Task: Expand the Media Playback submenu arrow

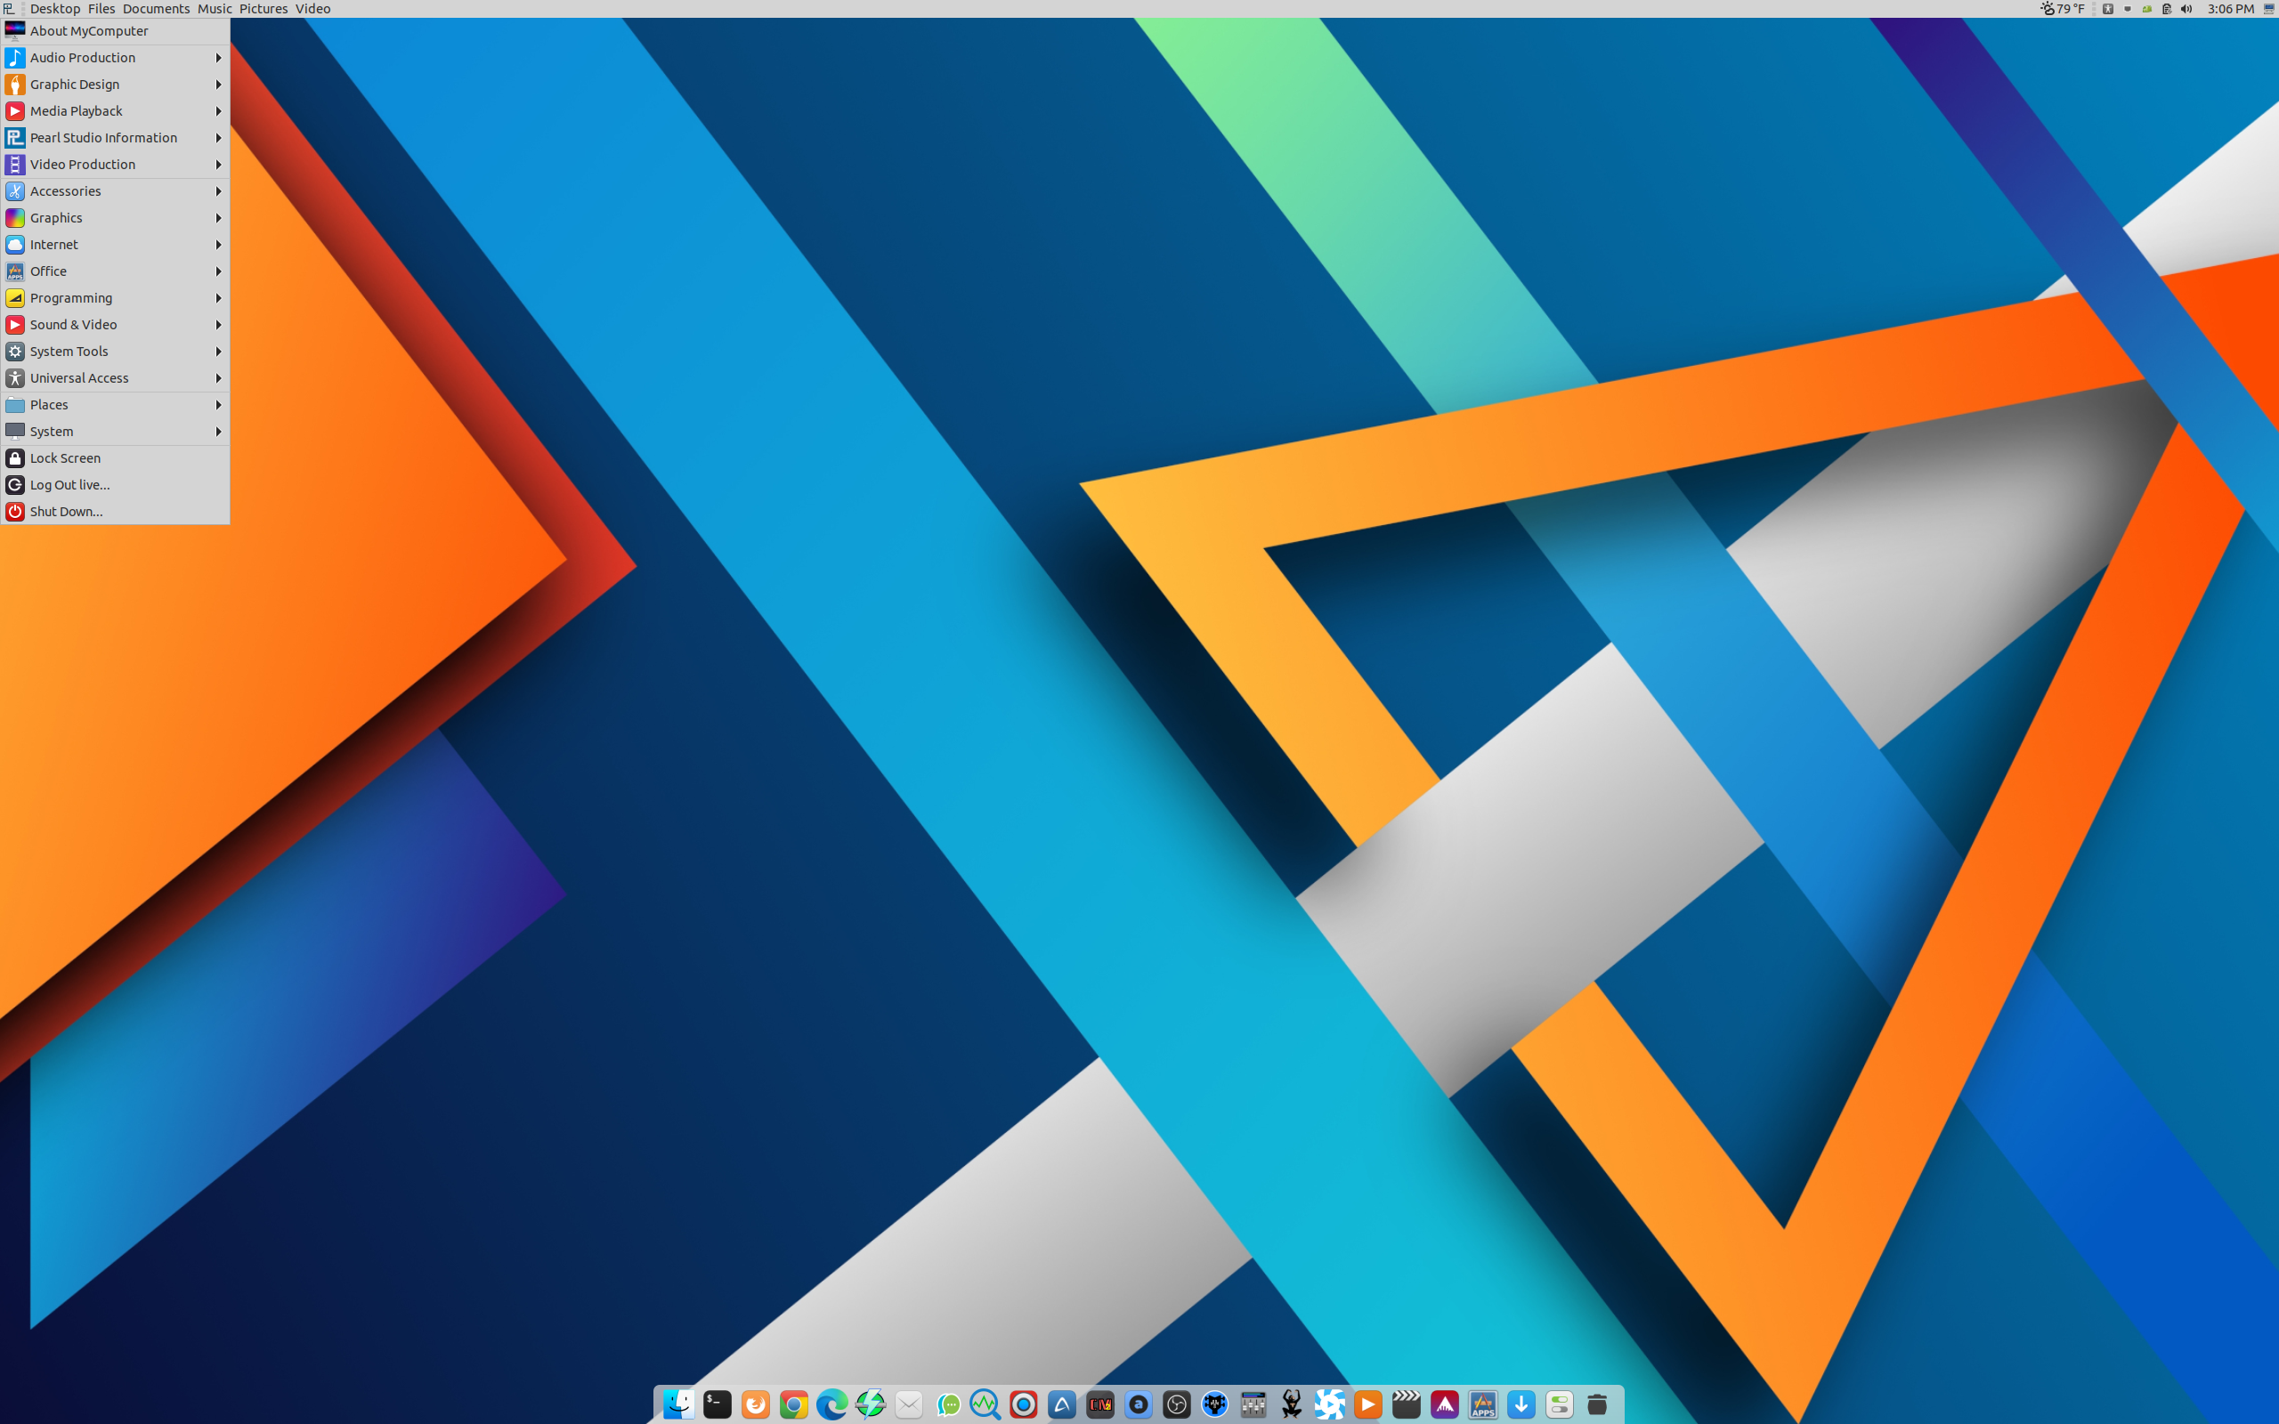Action: pos(218,111)
